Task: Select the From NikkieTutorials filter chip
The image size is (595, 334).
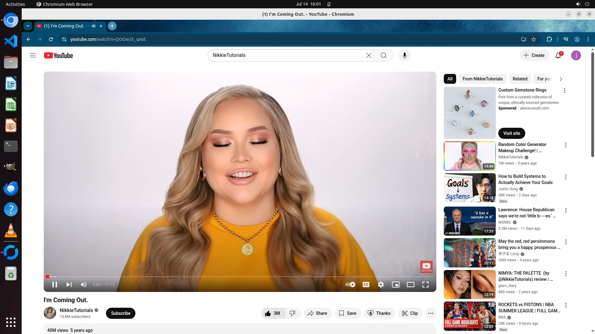Action: coord(482,79)
